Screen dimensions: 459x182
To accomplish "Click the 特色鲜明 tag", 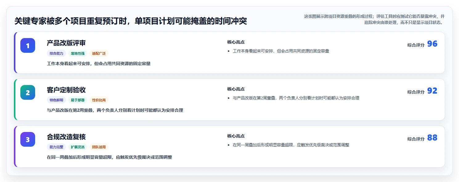I will tap(56, 100).
